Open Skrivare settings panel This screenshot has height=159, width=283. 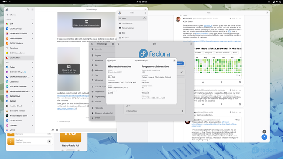click(102, 102)
